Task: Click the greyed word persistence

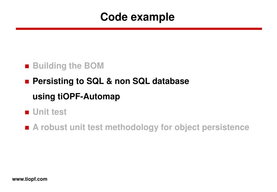Action: pyautogui.click(x=226, y=127)
